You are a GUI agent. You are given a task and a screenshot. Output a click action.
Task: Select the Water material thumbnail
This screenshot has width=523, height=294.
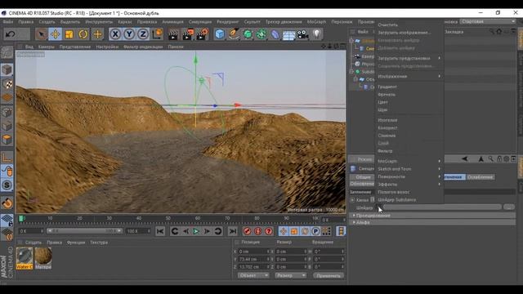click(25, 258)
